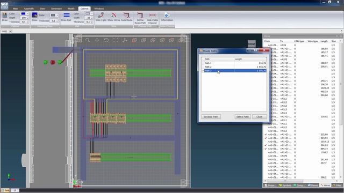
Task: Click the cabinet Depth value field
Action: [23, 18]
